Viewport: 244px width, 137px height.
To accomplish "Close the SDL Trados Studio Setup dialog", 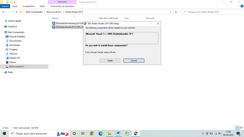I will [x=158, y=23].
